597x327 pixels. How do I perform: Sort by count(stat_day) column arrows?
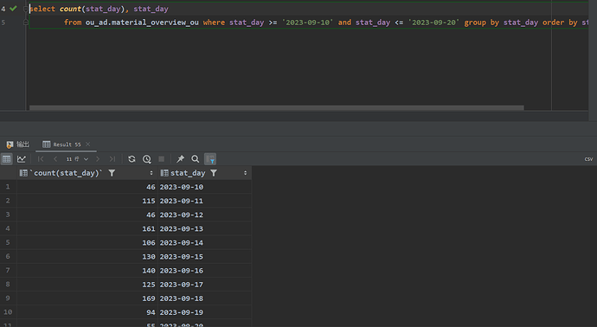point(151,173)
